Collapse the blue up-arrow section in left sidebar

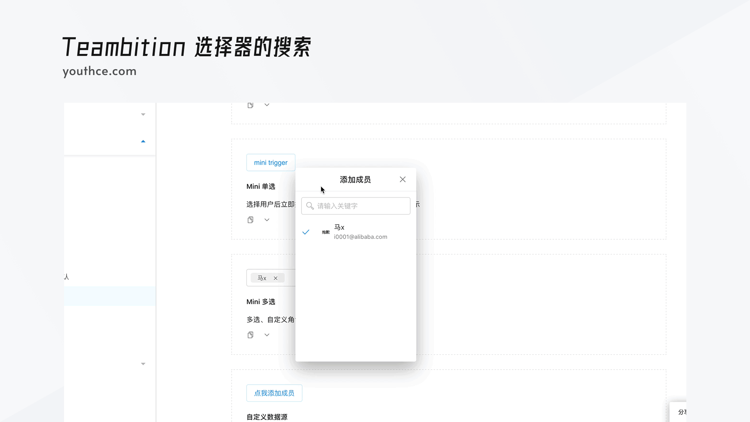pos(143,141)
